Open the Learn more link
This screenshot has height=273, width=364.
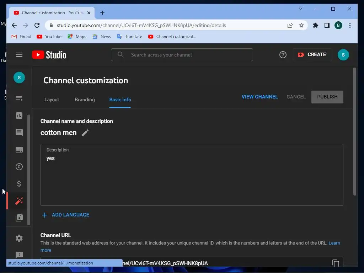pyautogui.click(x=334, y=243)
